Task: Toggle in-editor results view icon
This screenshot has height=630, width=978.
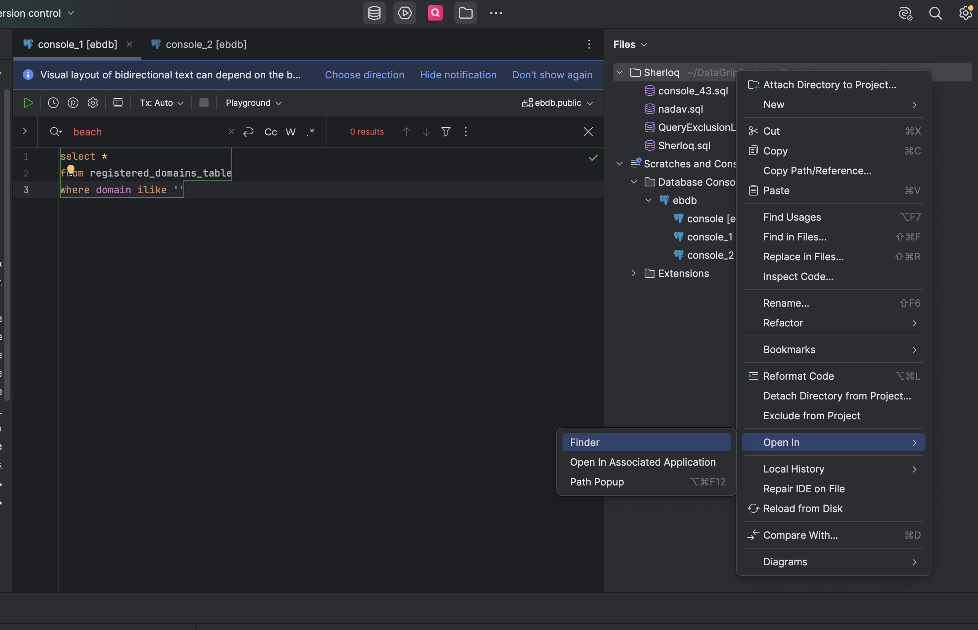Action: 118,103
